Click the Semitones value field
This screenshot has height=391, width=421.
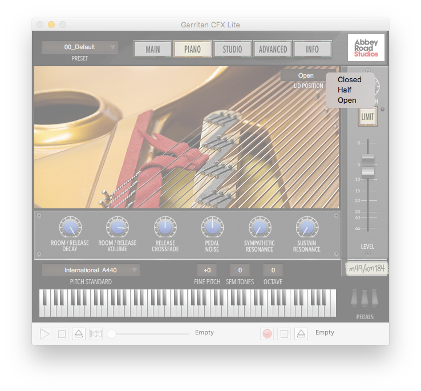[240, 270]
